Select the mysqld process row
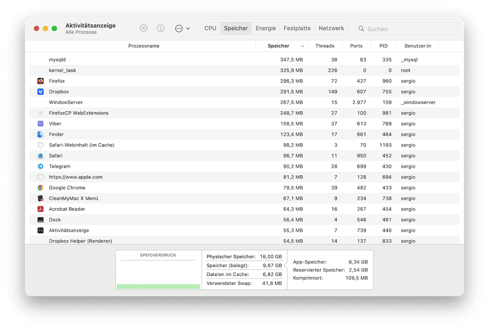The image size is (489, 329). point(244,59)
